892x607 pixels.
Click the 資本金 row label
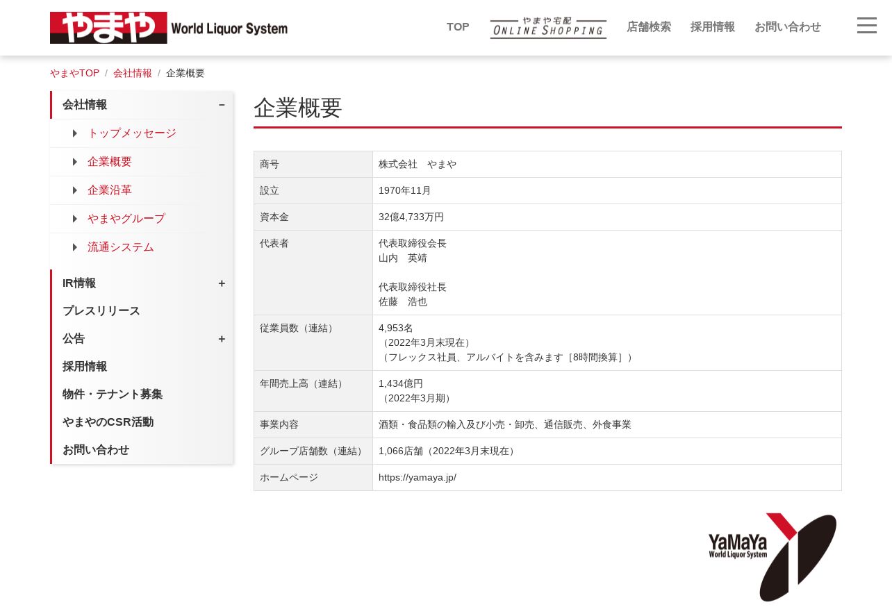[274, 217]
